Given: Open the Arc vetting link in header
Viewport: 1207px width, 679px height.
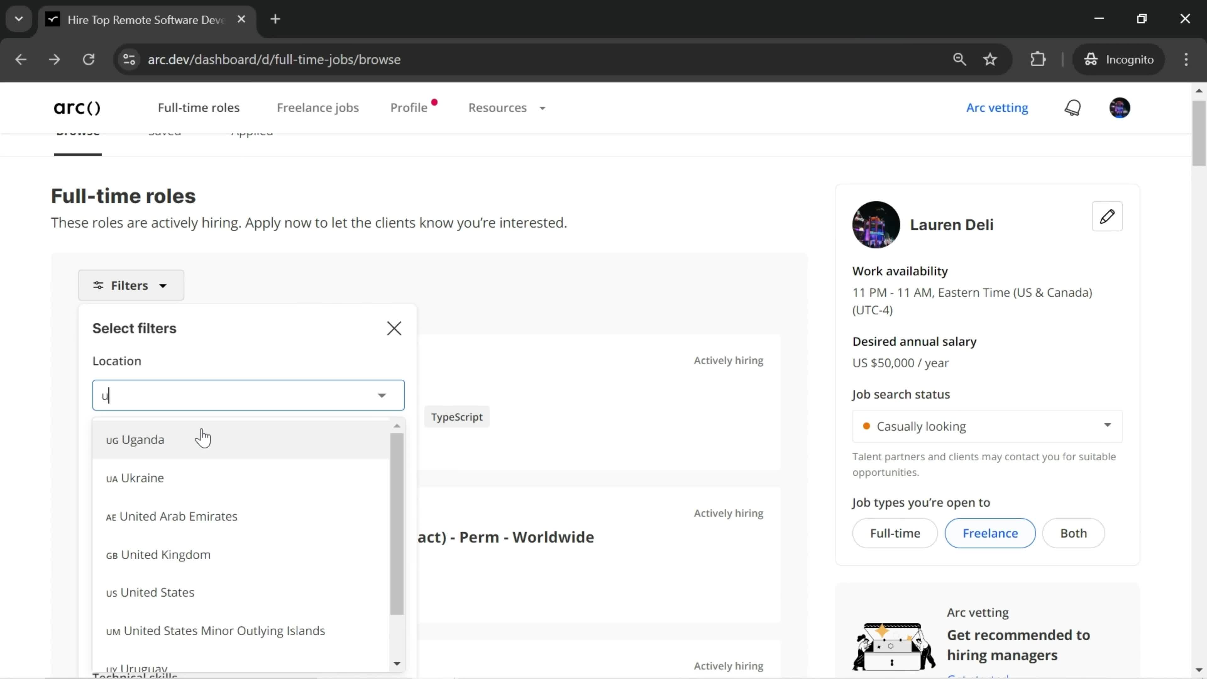Looking at the screenshot, I should pos(997,108).
